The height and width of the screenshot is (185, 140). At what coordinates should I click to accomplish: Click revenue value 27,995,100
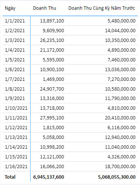coord(52,118)
